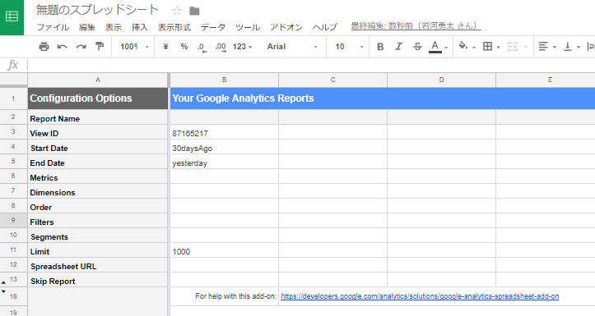Image resolution: width=595 pixels, height=316 pixels.
Task: Select the Filters label cell
Action: [x=98, y=222]
